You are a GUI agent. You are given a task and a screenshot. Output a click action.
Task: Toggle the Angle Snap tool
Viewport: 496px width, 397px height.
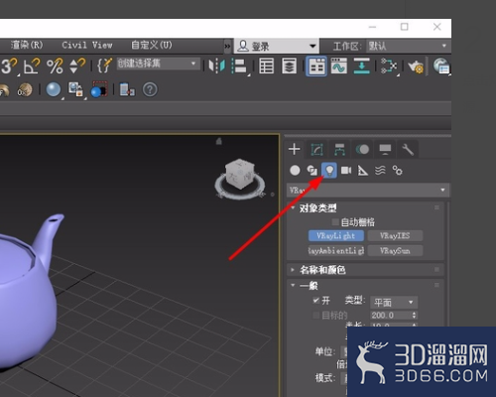tap(32, 66)
